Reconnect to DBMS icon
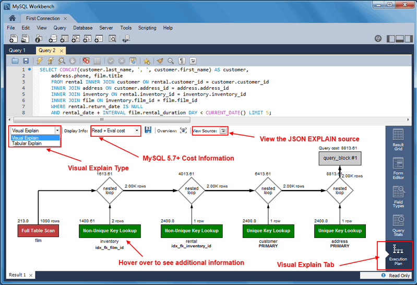 [126, 39]
